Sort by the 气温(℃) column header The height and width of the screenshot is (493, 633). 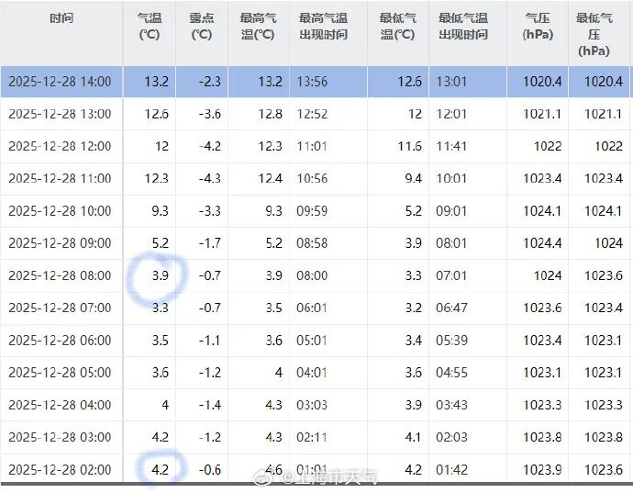(x=149, y=27)
